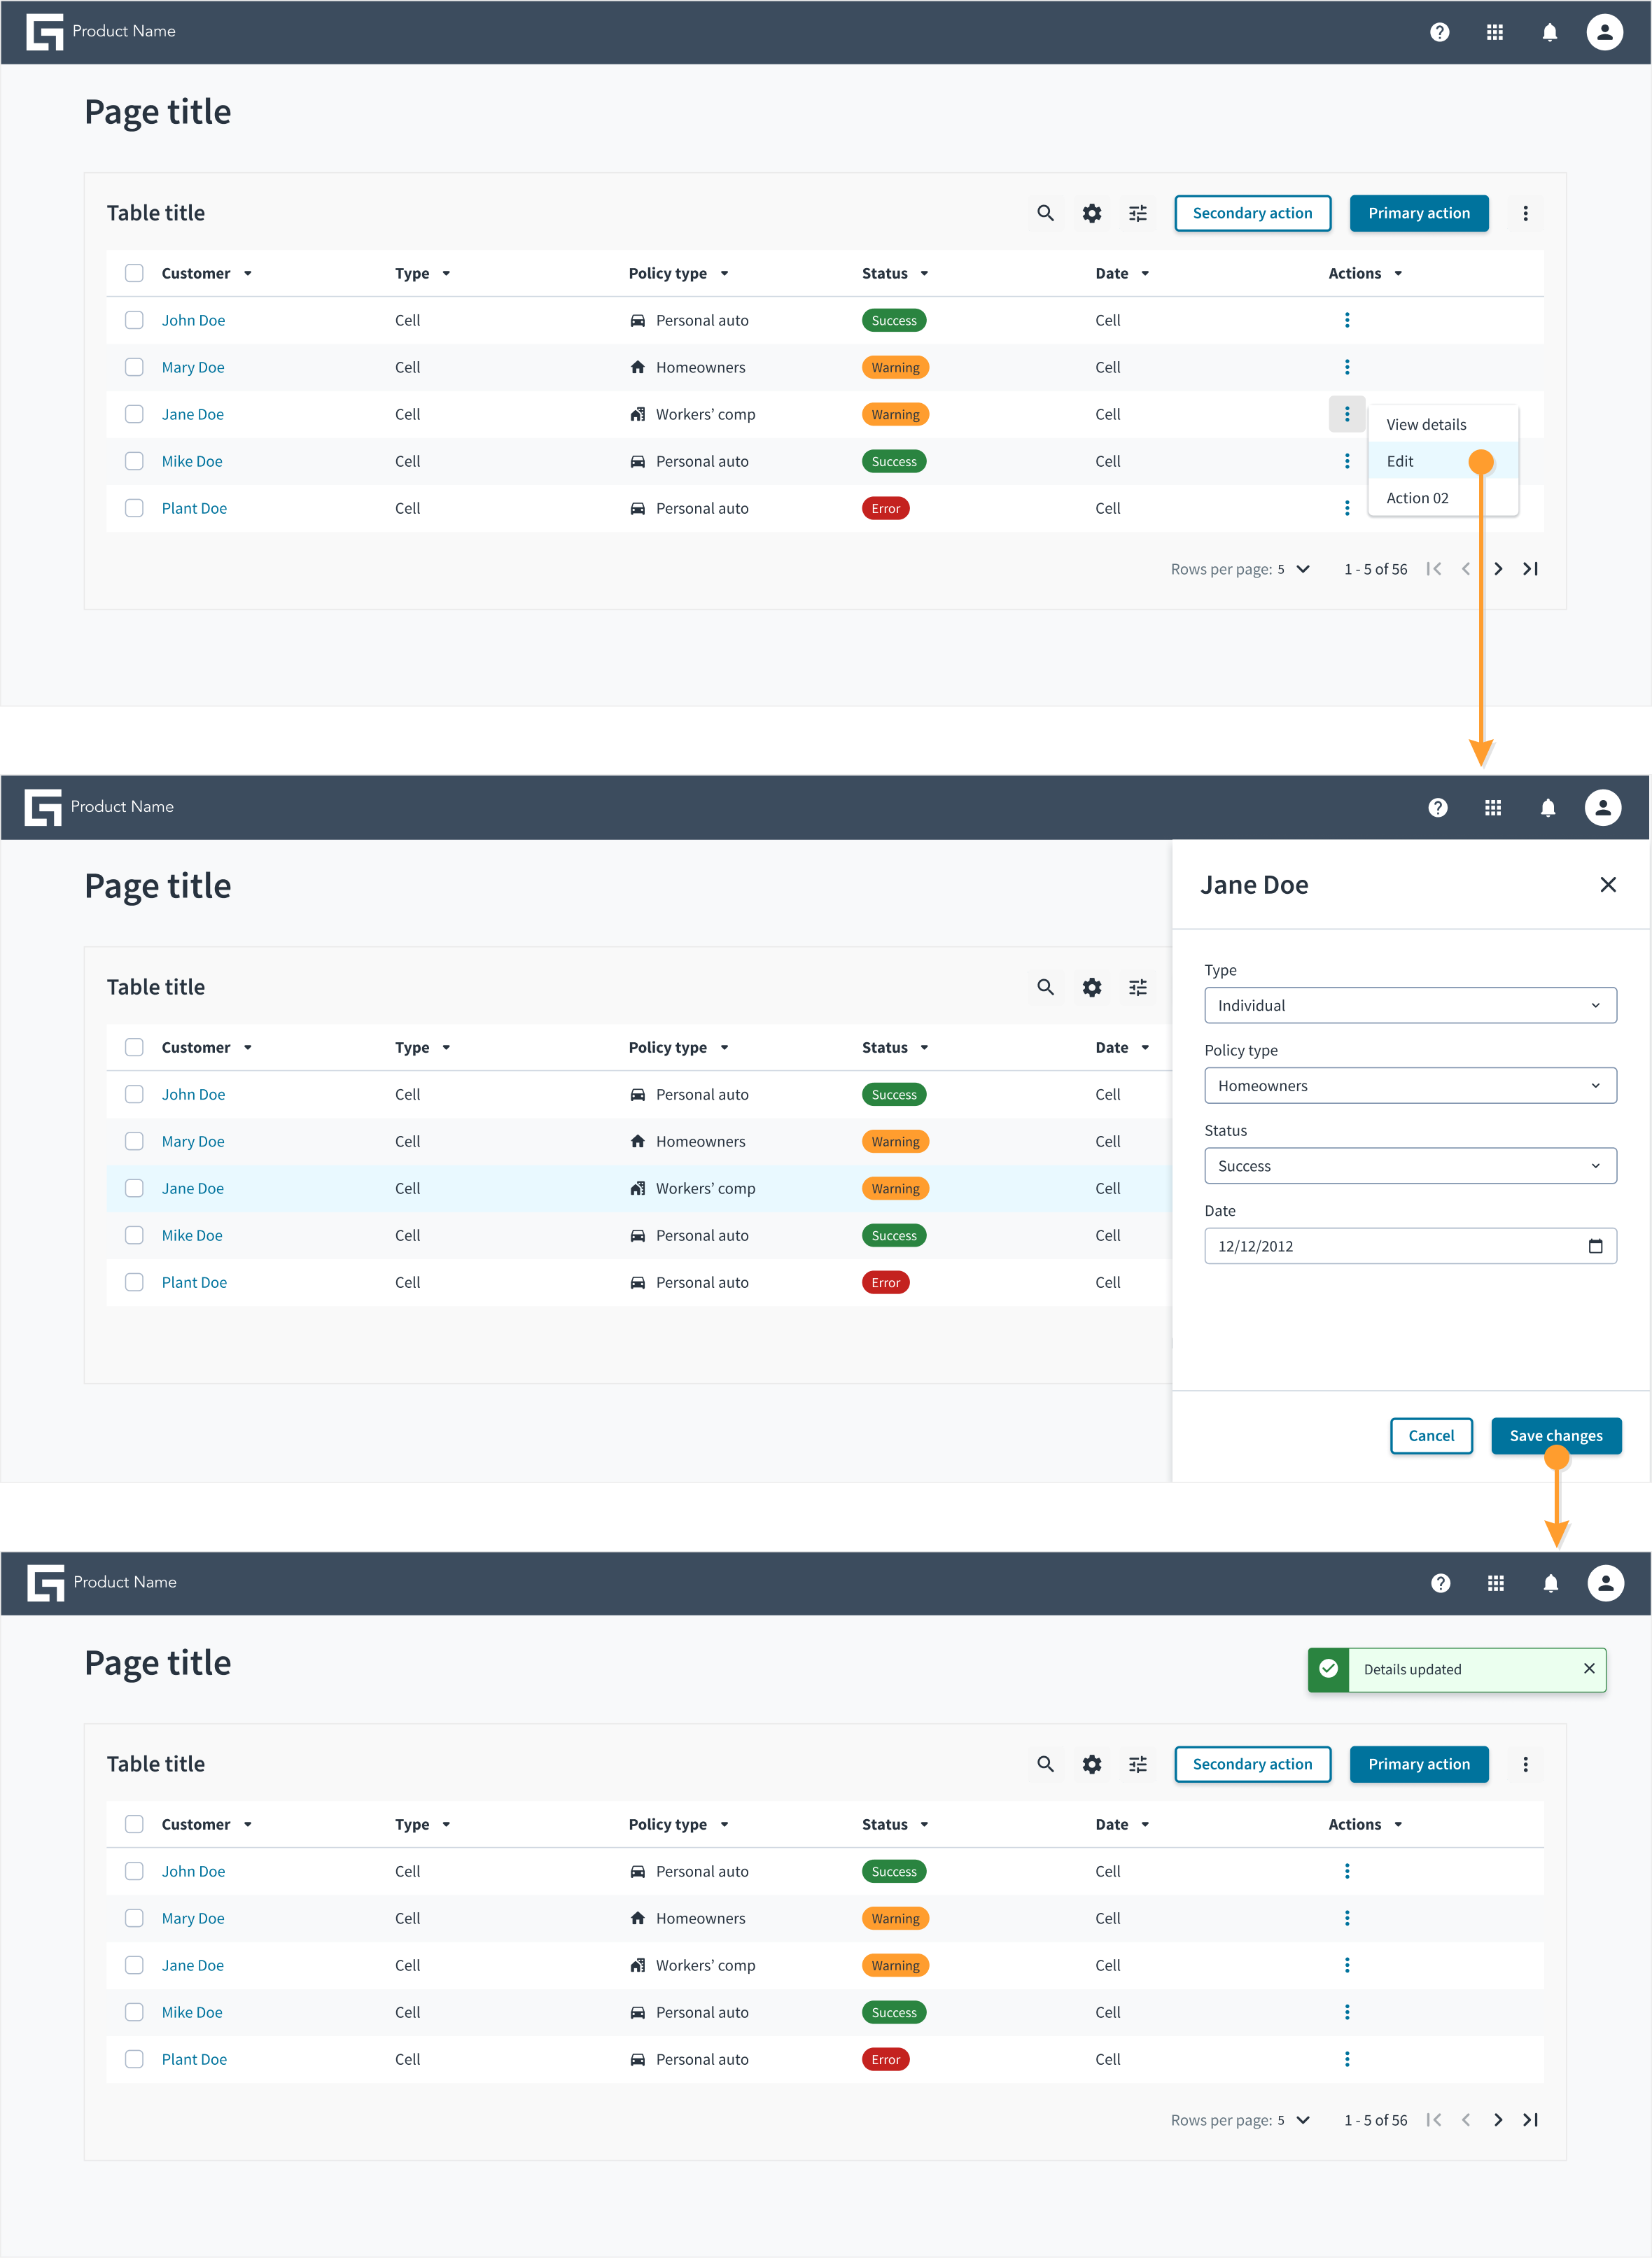Close the Jane Doe side panel
The width and height of the screenshot is (1652, 2258).
tap(1607, 885)
